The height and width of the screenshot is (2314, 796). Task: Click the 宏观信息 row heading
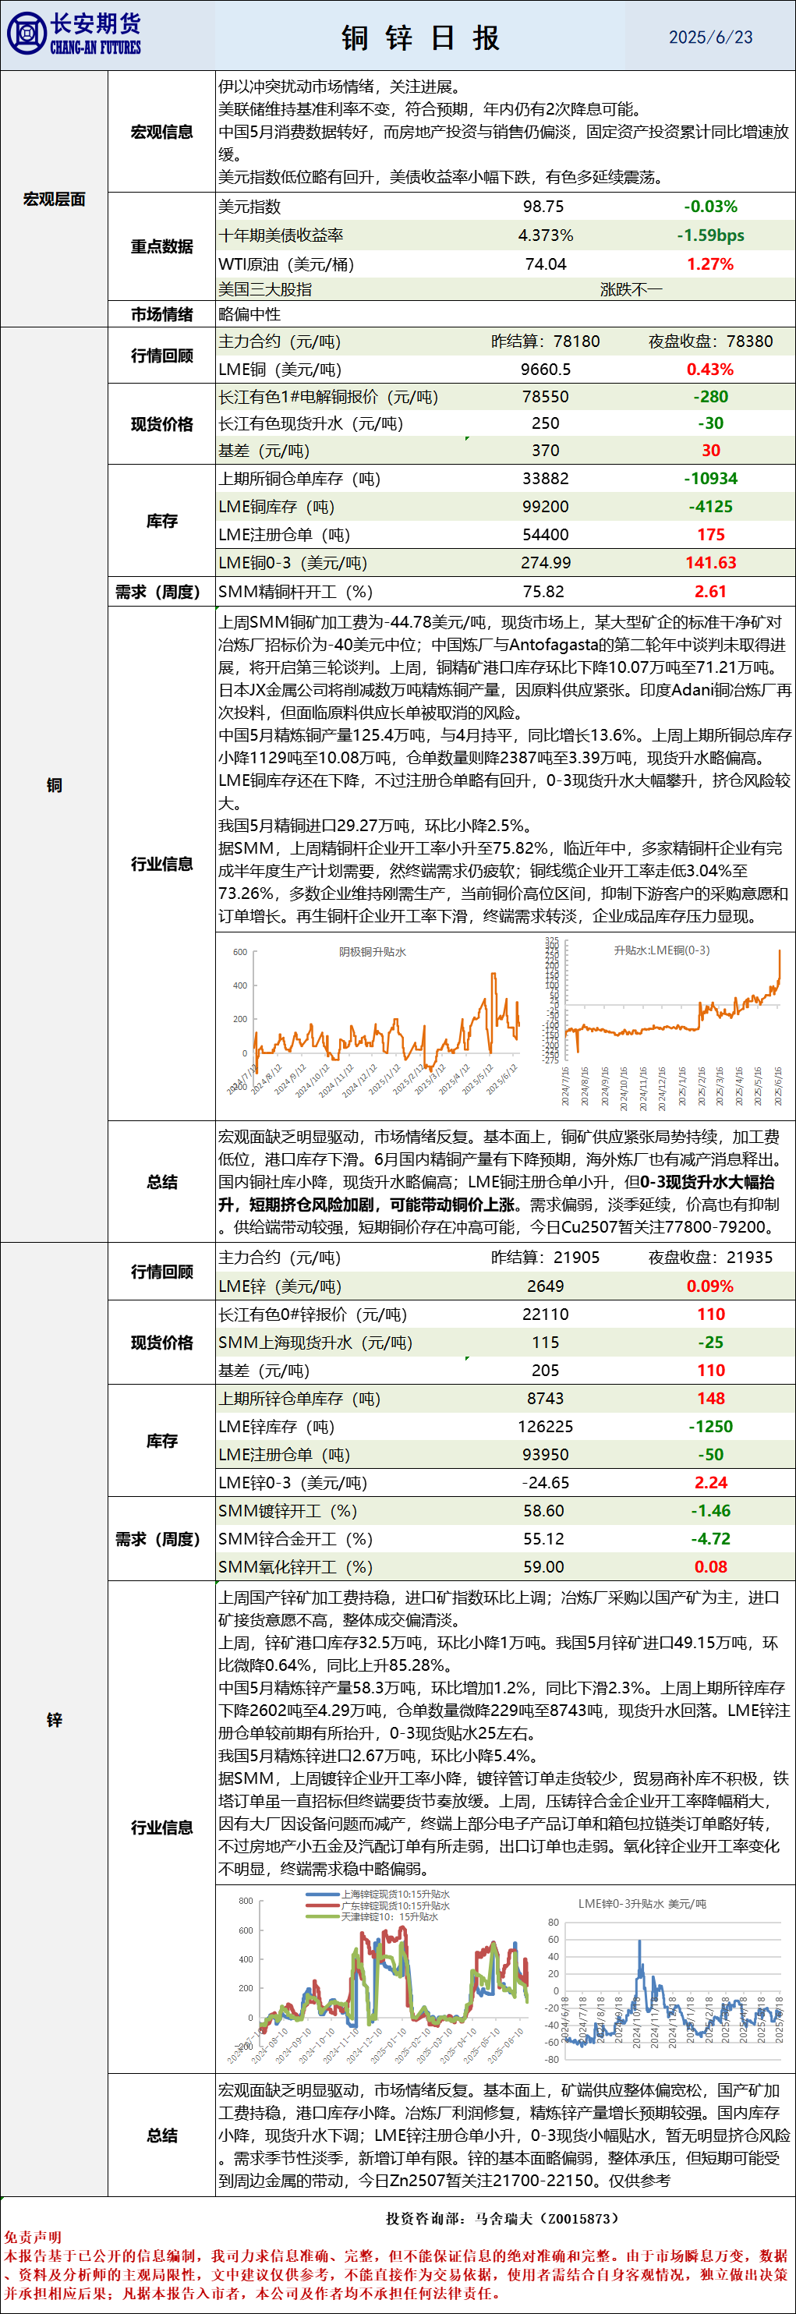click(161, 132)
